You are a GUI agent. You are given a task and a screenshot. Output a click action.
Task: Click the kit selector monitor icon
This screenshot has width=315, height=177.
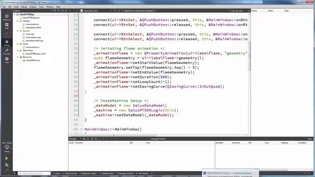tap(6, 147)
